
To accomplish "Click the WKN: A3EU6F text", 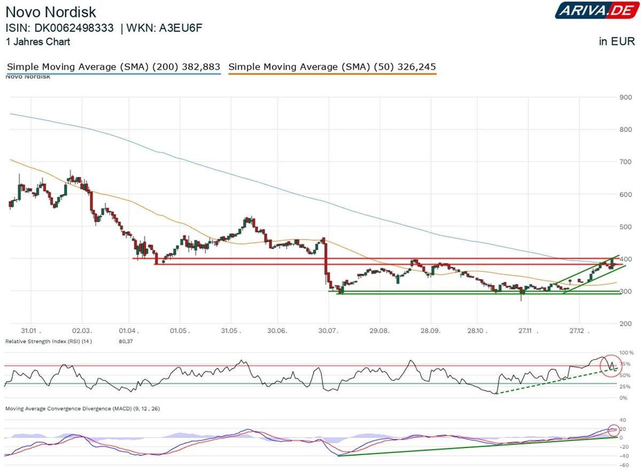I will 165,28.
